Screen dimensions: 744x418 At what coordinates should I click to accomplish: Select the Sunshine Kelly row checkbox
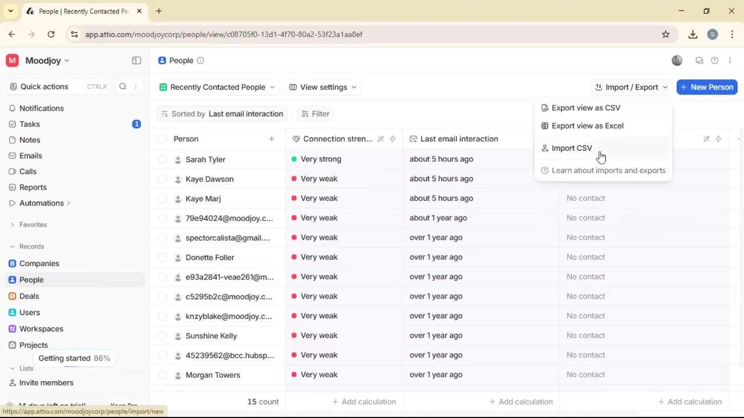pos(163,336)
